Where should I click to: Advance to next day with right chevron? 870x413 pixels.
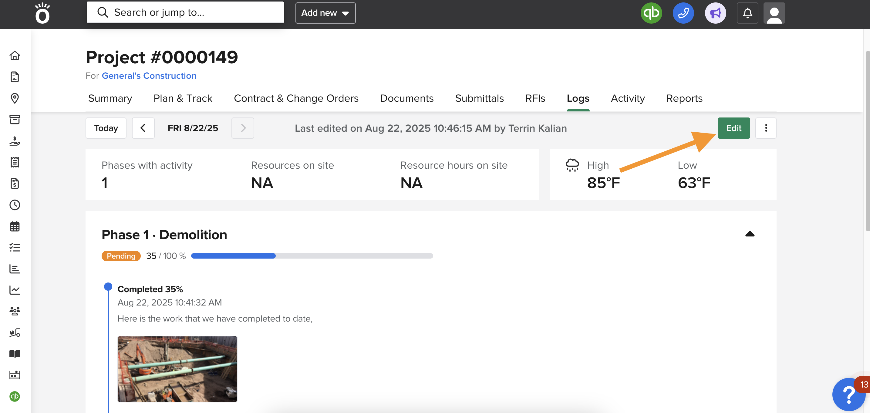pos(242,128)
